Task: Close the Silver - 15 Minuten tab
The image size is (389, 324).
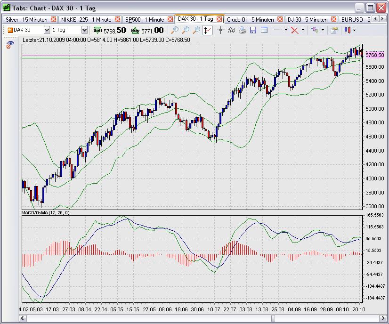Action: coord(53,19)
